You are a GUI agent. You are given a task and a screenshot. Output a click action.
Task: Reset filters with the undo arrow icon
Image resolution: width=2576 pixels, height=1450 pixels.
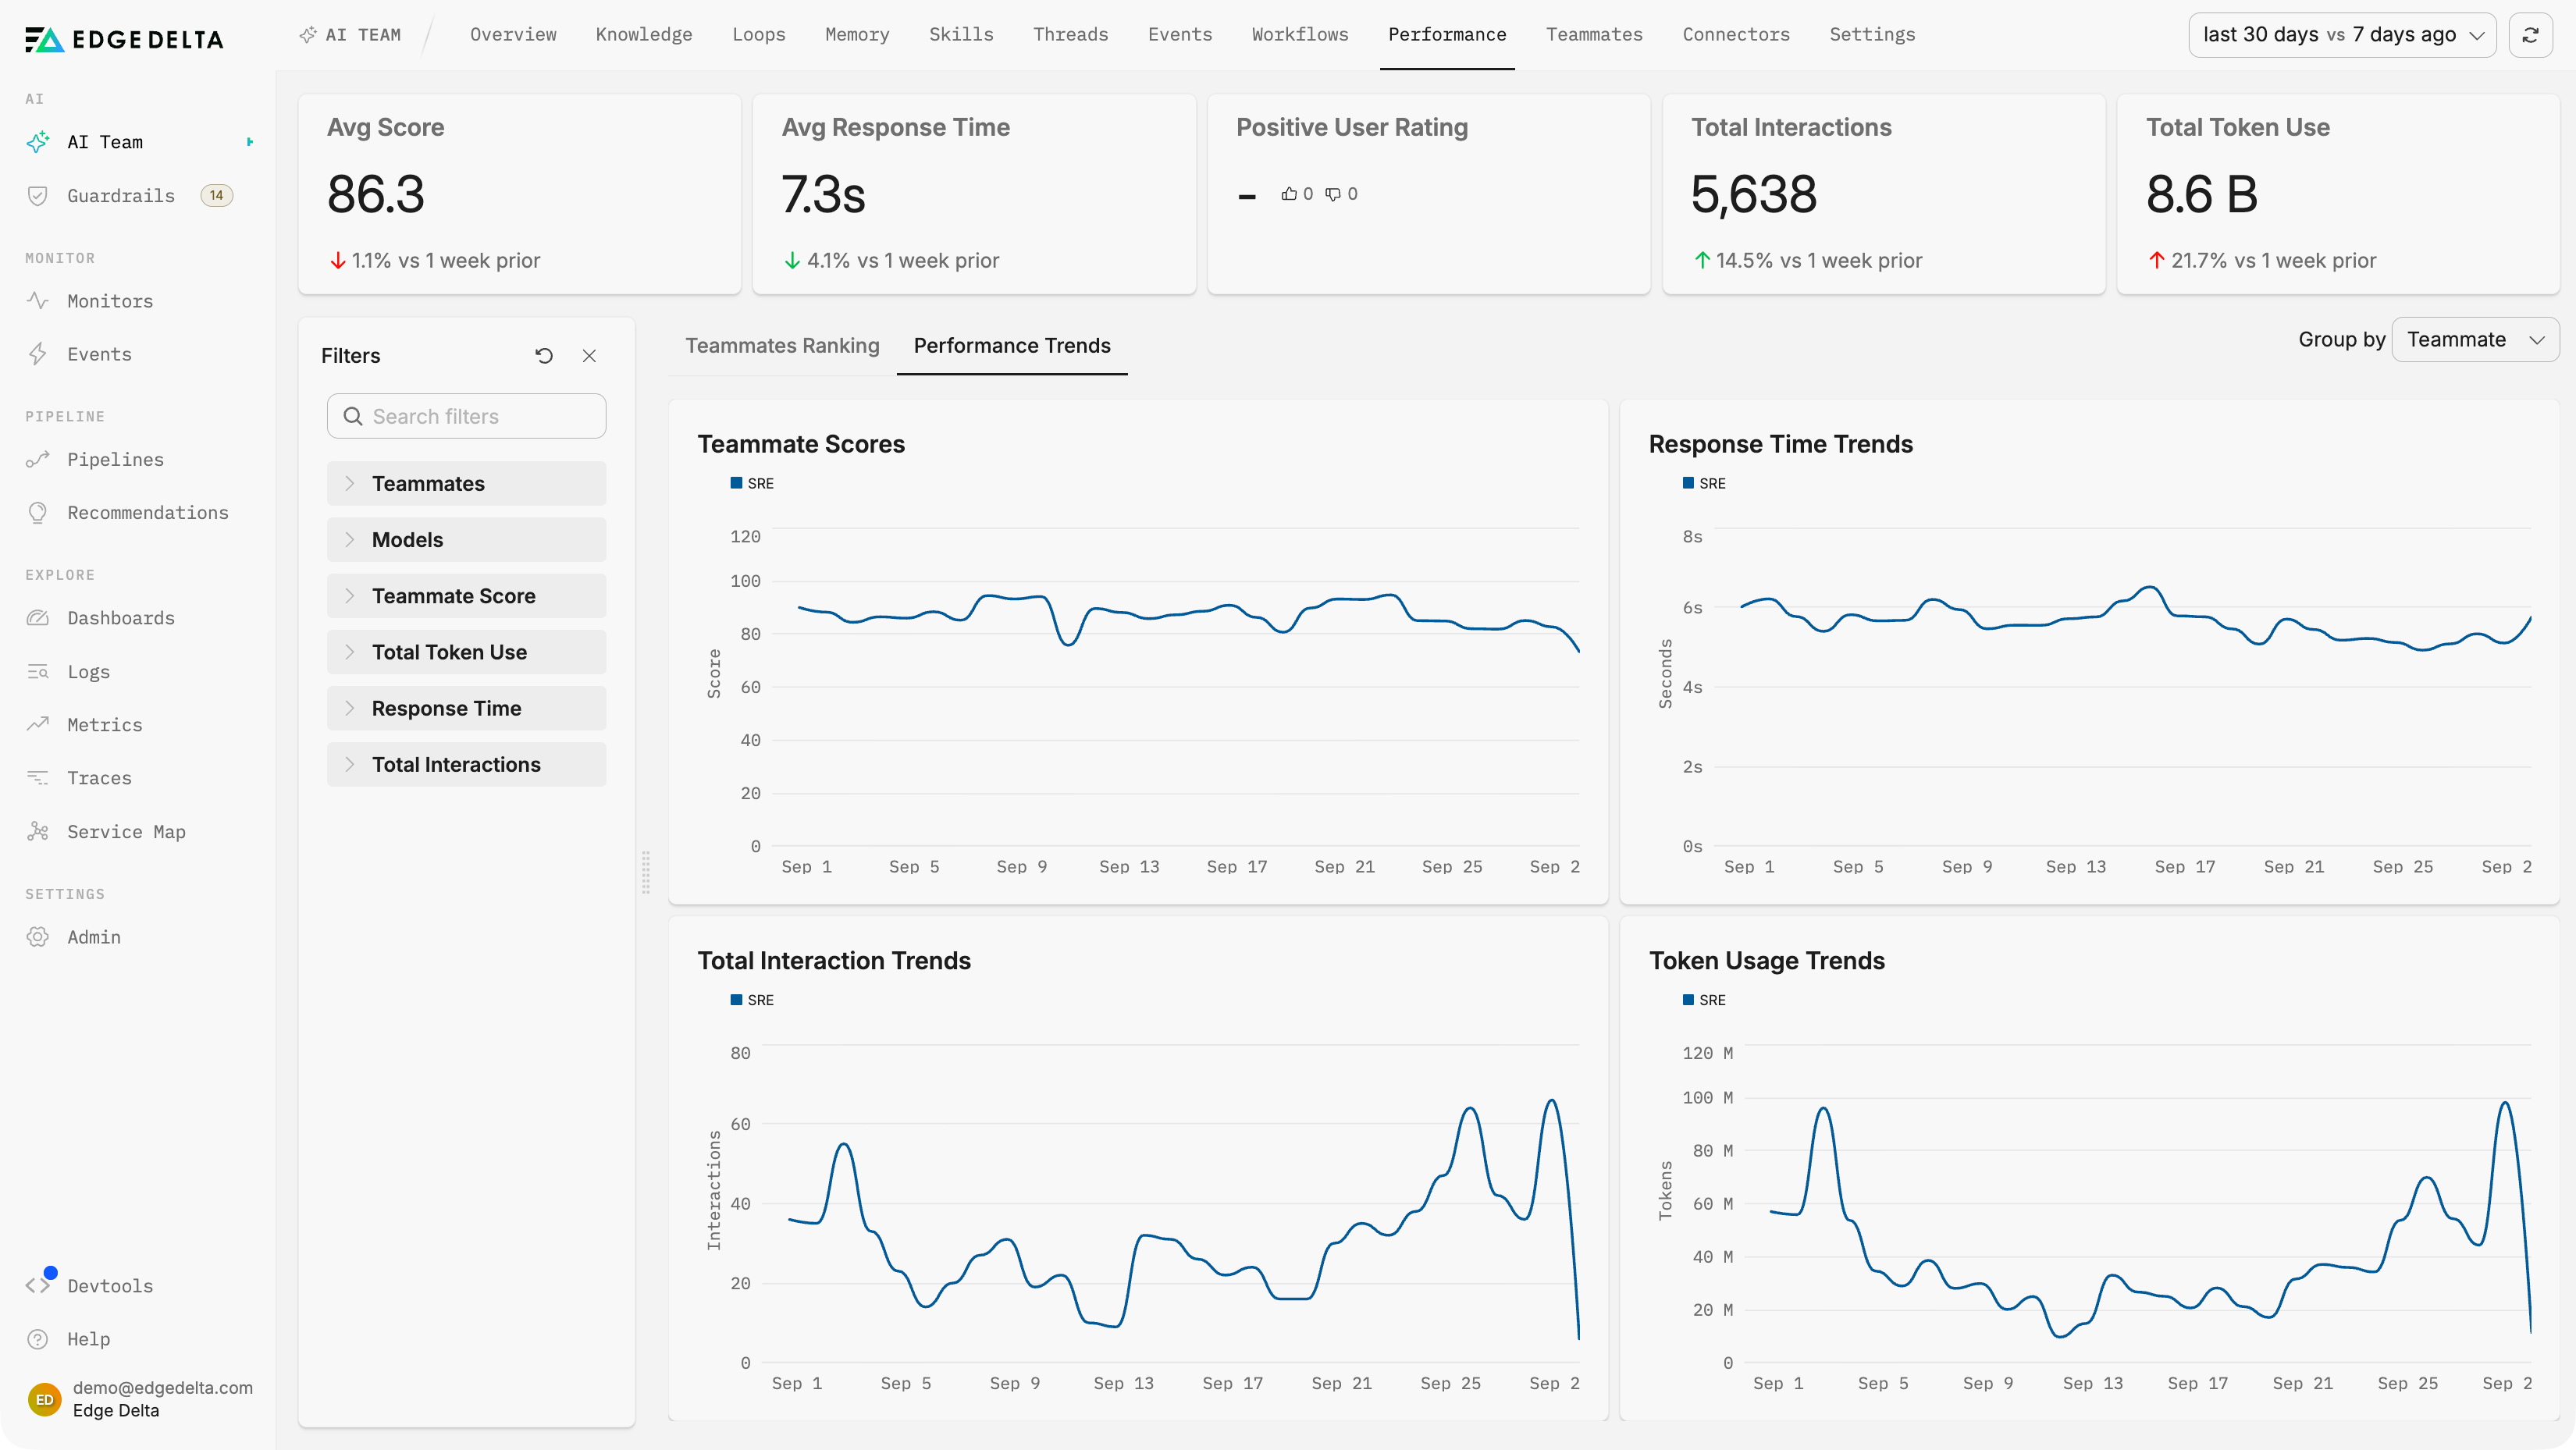pos(544,356)
